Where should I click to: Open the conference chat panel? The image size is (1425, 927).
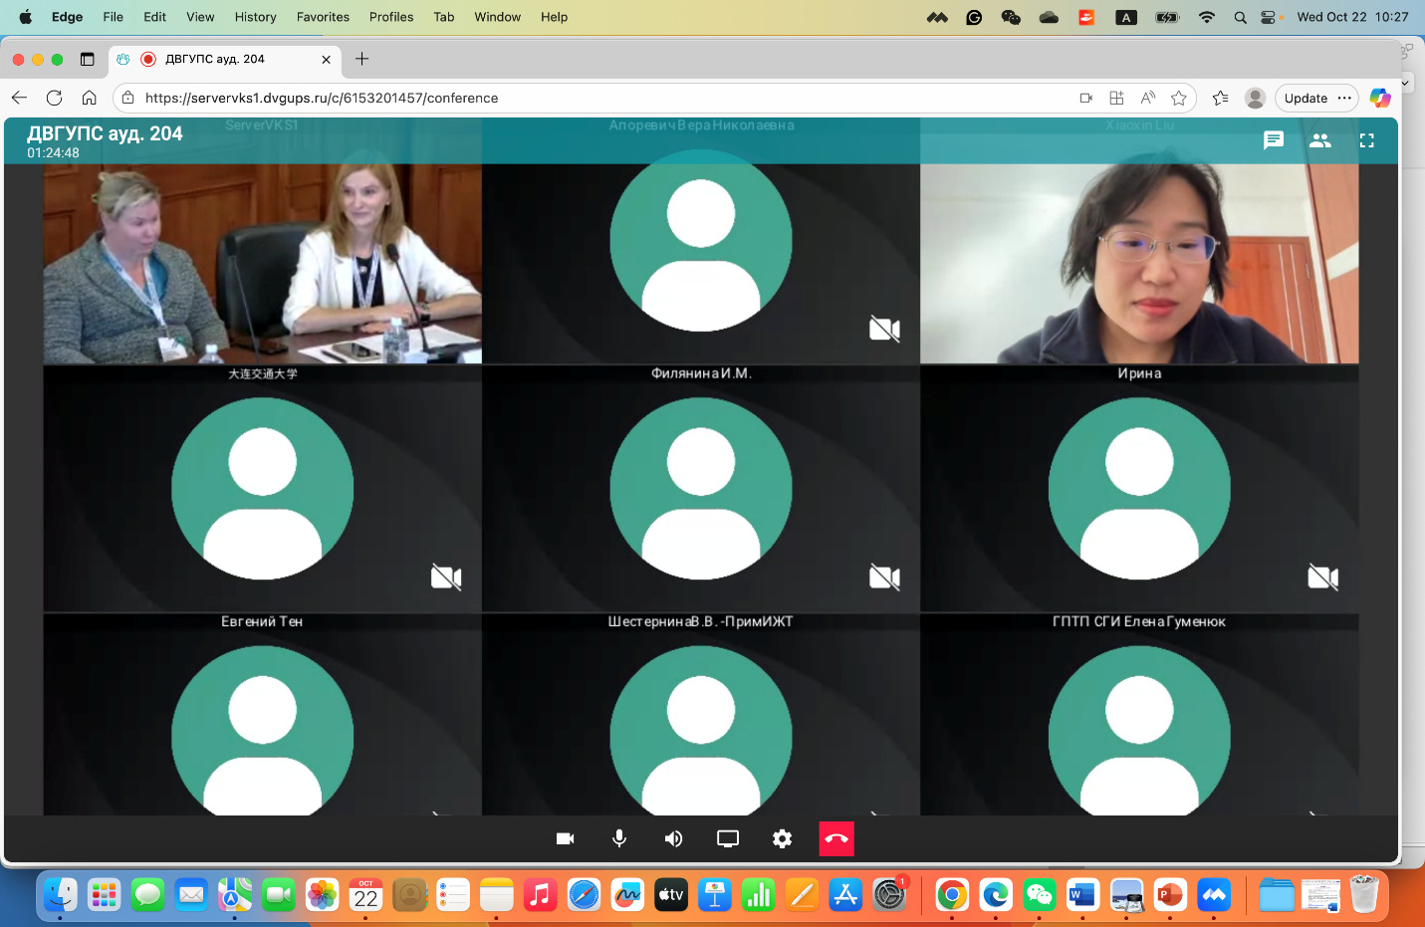(1273, 140)
